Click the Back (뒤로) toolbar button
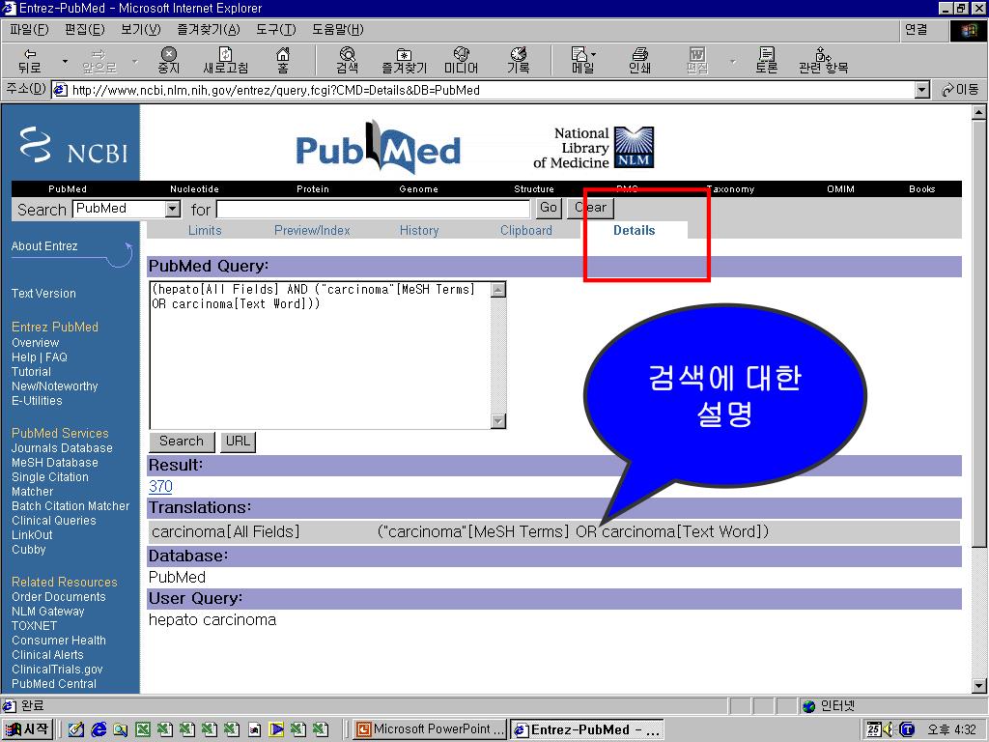The width and height of the screenshot is (989, 742). [x=30, y=61]
